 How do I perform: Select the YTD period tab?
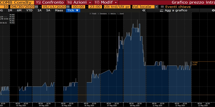pos(29,10)
